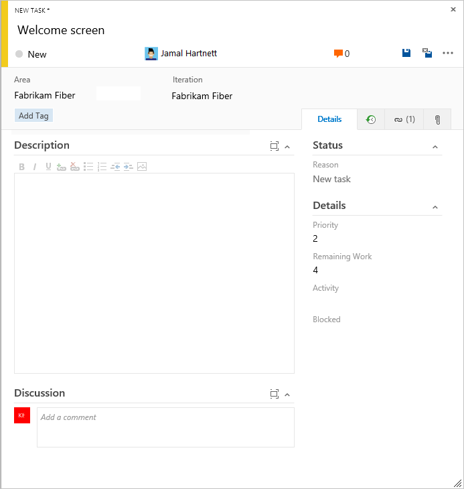Click the red KF user avatar
The image size is (464, 489).
22,415
